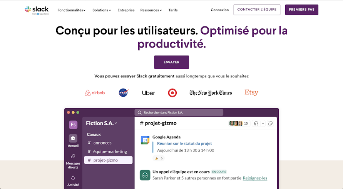Open the 15 members avatar list
The width and height of the screenshot is (343, 189).
click(239, 123)
